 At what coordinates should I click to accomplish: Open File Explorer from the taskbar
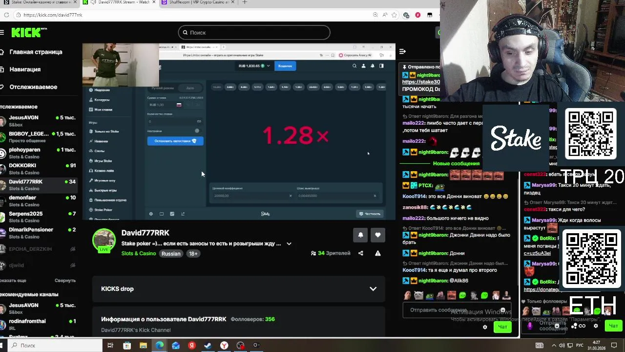[x=143, y=345]
